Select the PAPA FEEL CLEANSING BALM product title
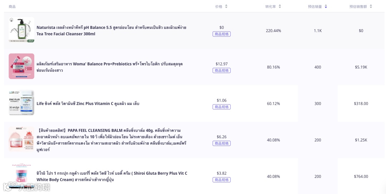The width and height of the screenshot is (386, 194). [112, 140]
